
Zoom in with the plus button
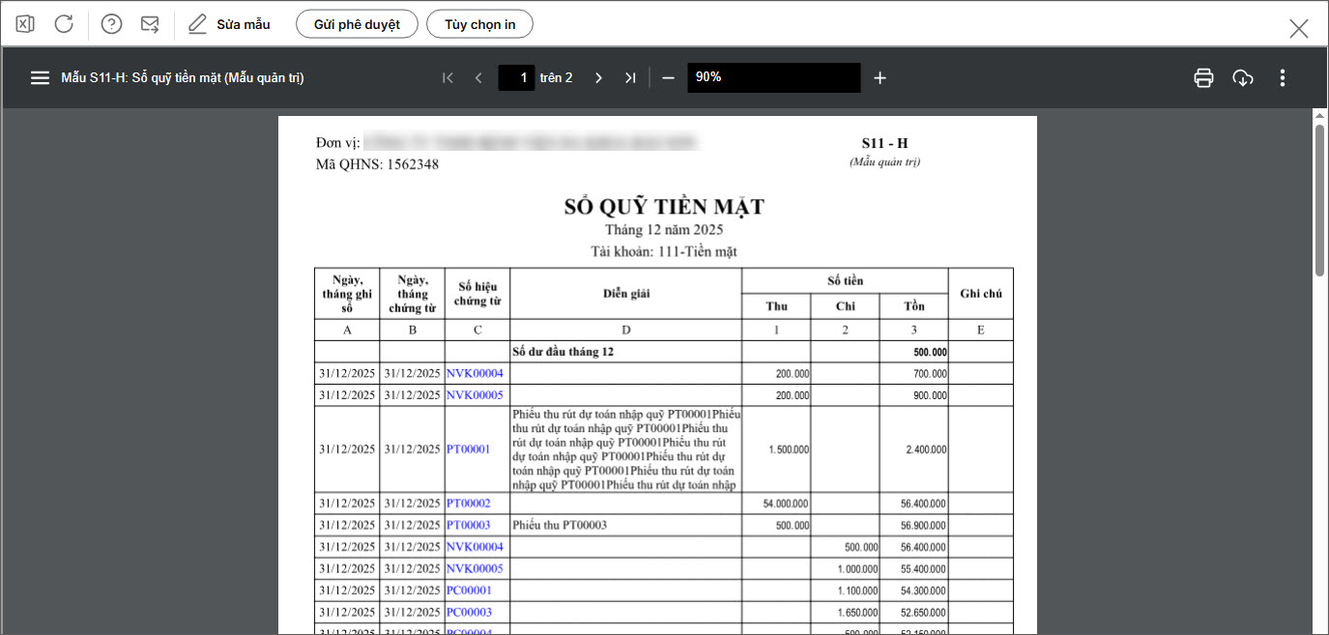click(x=880, y=78)
